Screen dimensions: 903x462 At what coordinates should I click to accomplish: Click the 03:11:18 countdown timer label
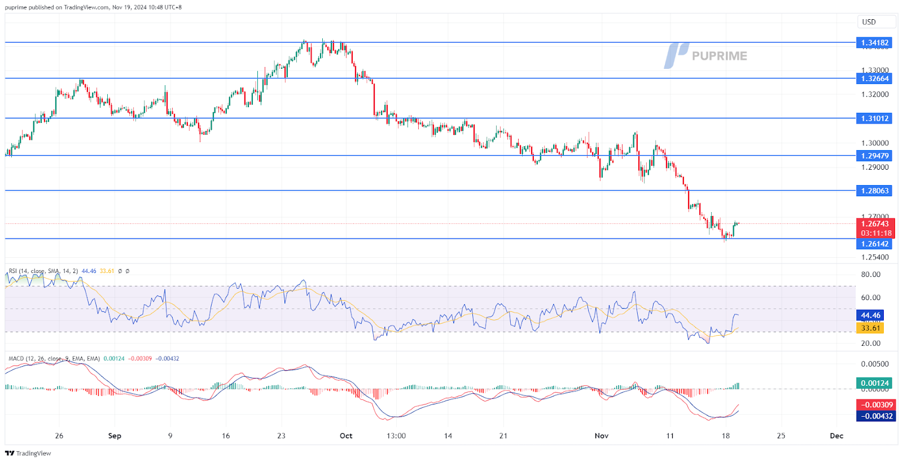875,233
